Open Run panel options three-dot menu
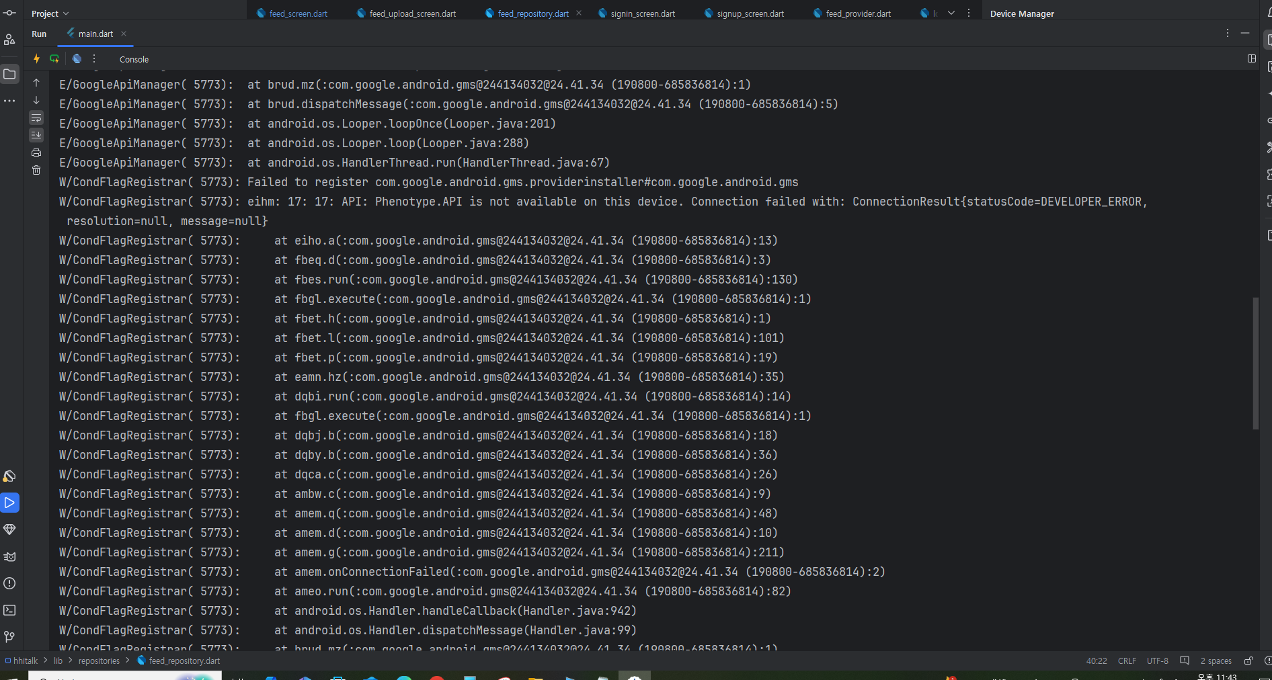The image size is (1272, 680). (1227, 33)
